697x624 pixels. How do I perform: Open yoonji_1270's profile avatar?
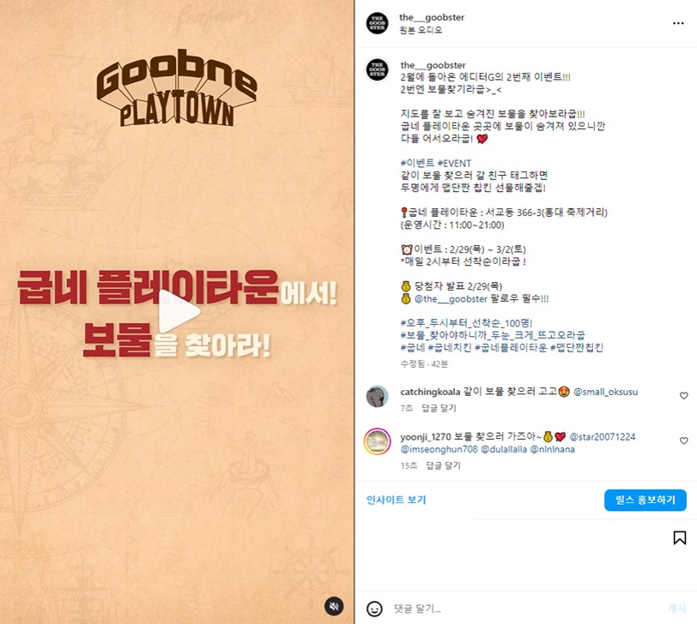(x=377, y=442)
